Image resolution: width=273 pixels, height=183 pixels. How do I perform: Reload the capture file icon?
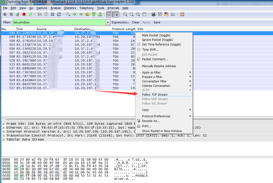click(x=59, y=14)
